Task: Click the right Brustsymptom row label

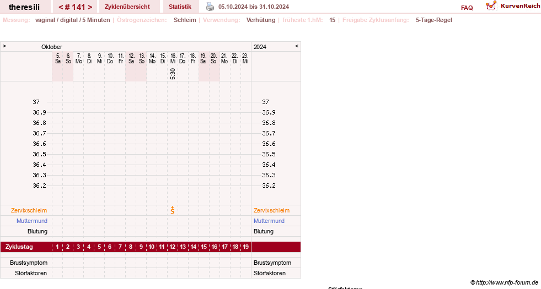Action: coord(272,263)
